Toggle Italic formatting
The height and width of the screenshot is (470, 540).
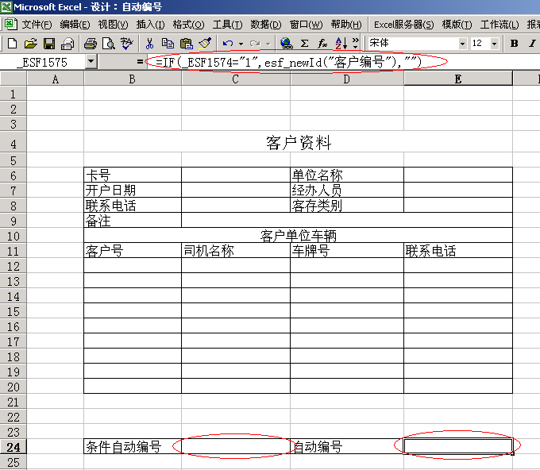pyautogui.click(x=532, y=44)
